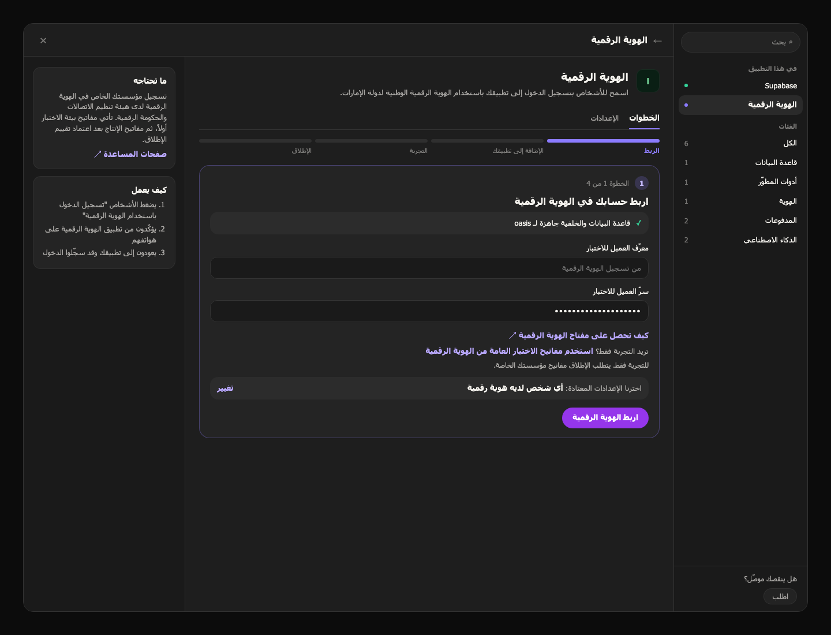Viewport: 831px width, 635px height.
Task: Click the اربط الهوية الرقمية button
Action: tap(605, 418)
